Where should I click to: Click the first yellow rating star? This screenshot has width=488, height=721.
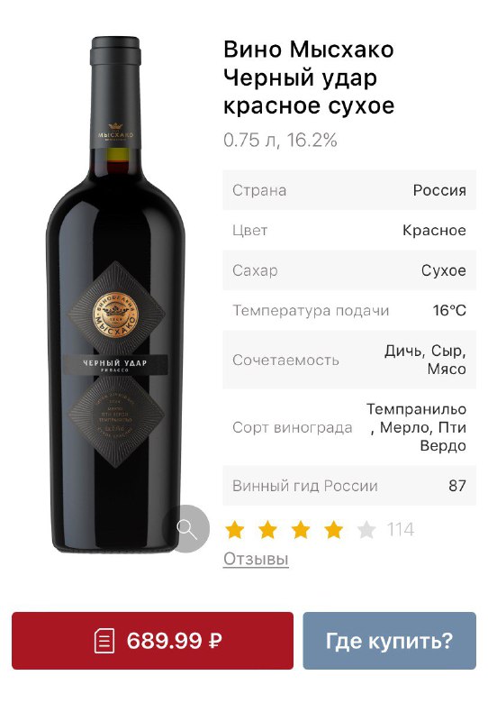tap(235, 530)
